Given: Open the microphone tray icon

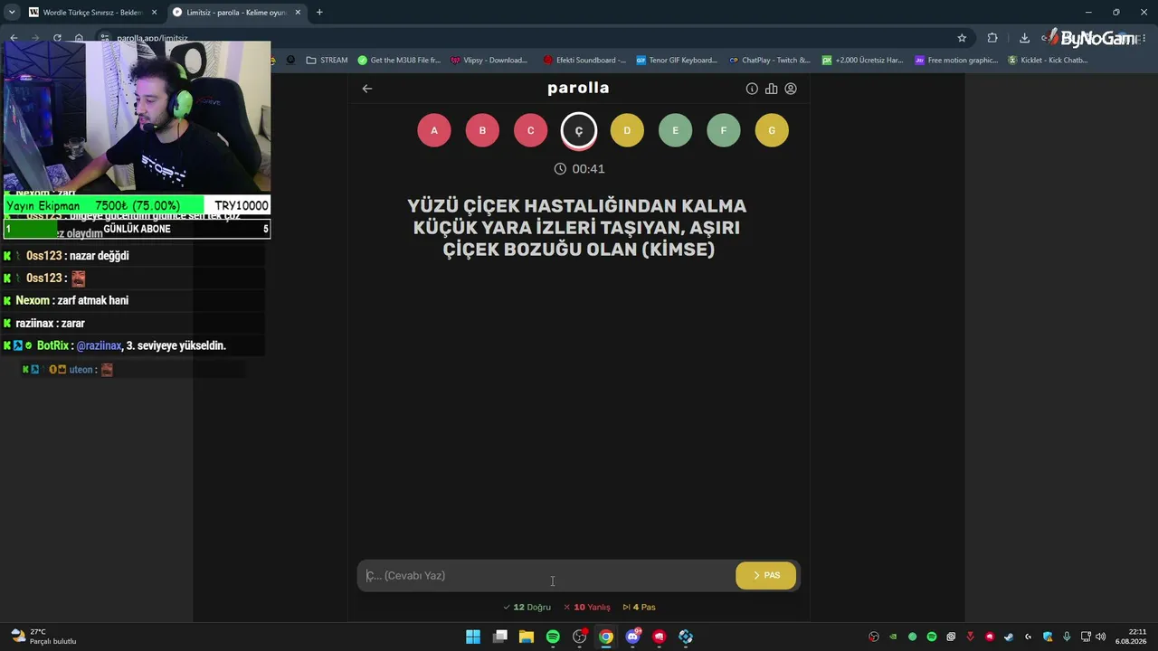Looking at the screenshot, I should click(x=1067, y=637).
